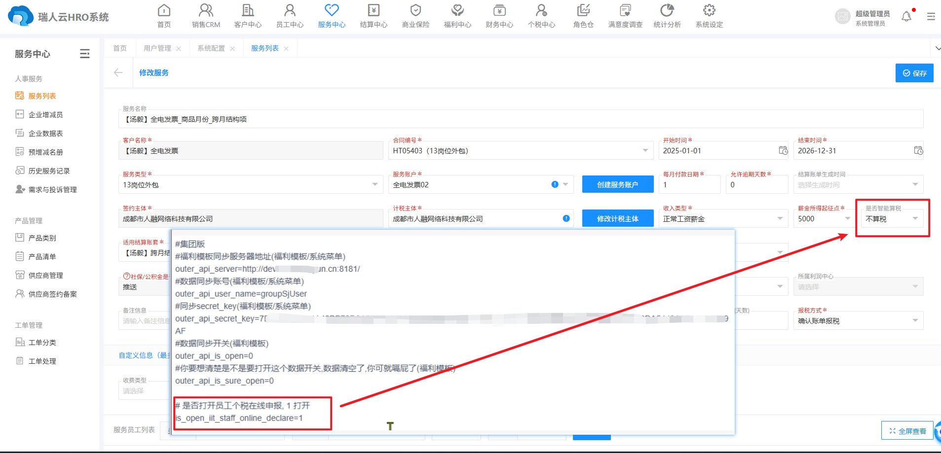Open 产品清单 in sidebar

tap(42, 256)
